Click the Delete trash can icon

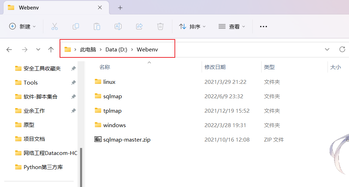[160, 26]
